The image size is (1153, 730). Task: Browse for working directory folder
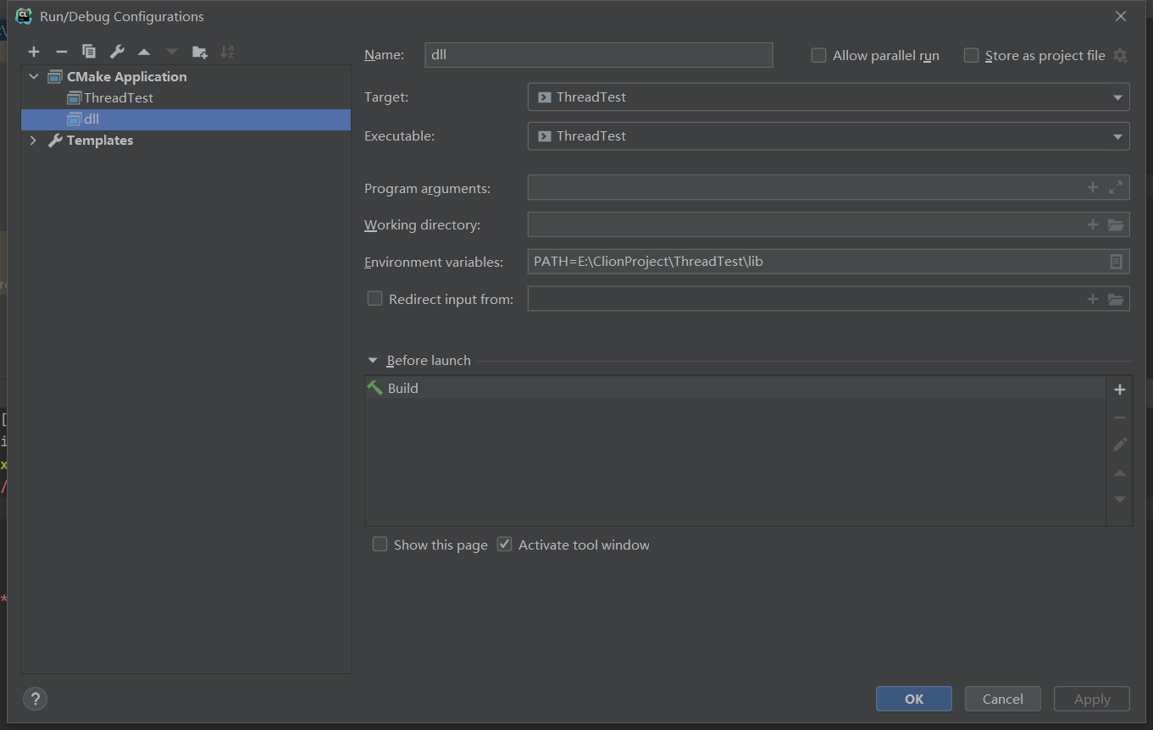click(x=1116, y=225)
